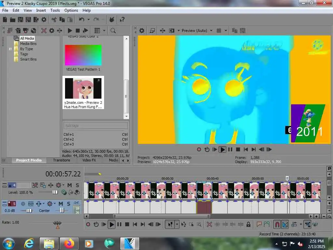Mute video track 4
The image size is (333, 250).
pyautogui.click(x=70, y=185)
